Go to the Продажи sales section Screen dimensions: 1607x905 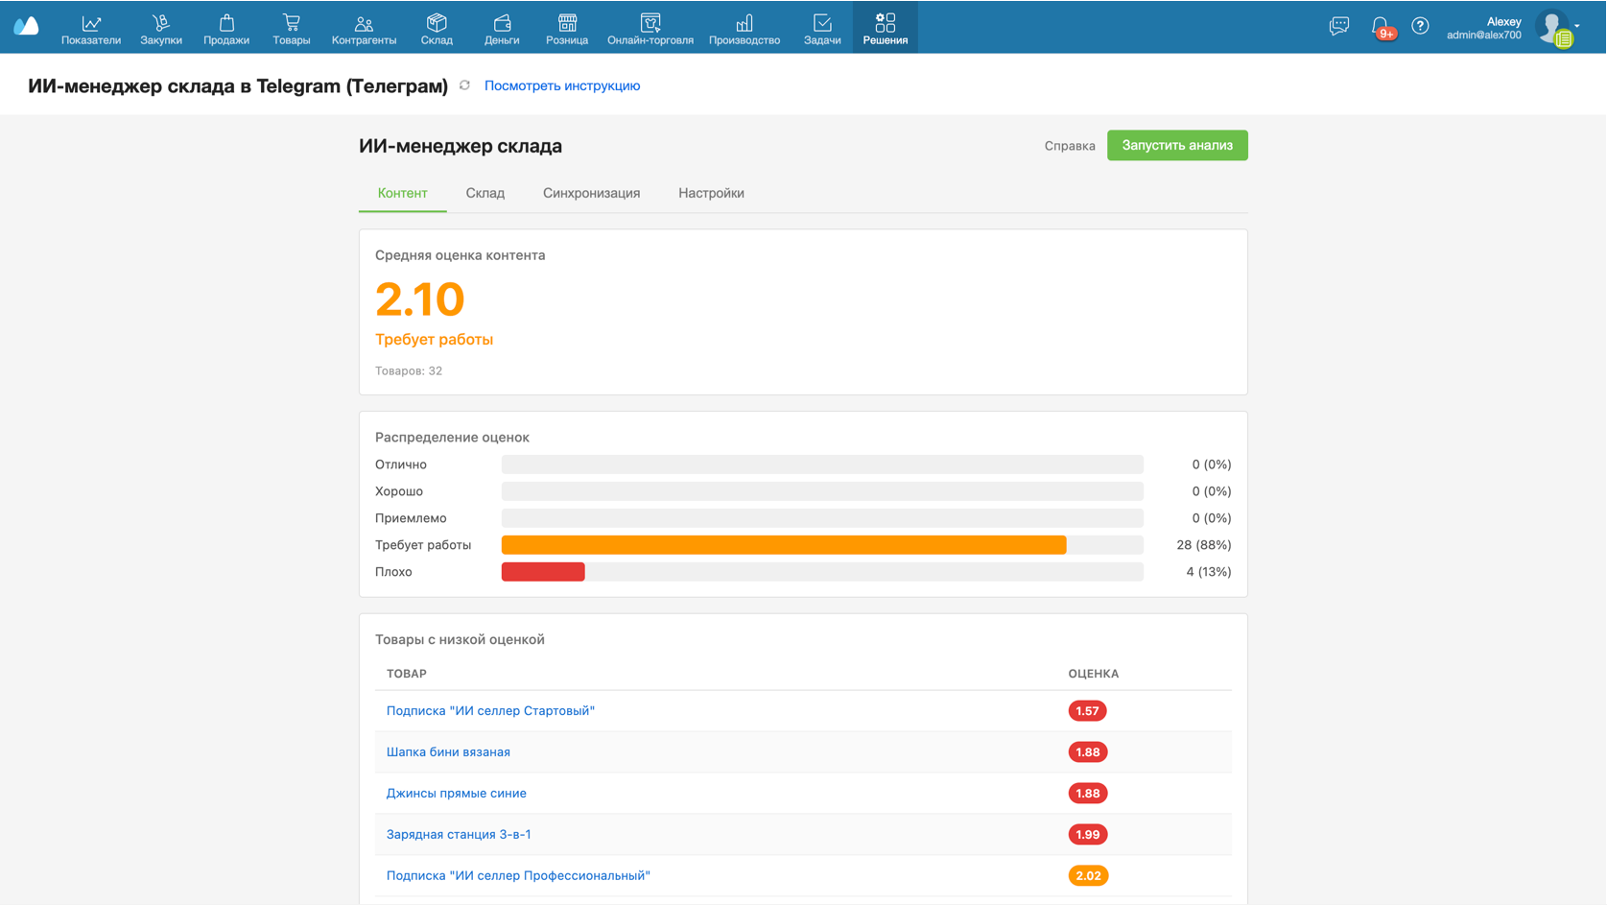(226, 28)
